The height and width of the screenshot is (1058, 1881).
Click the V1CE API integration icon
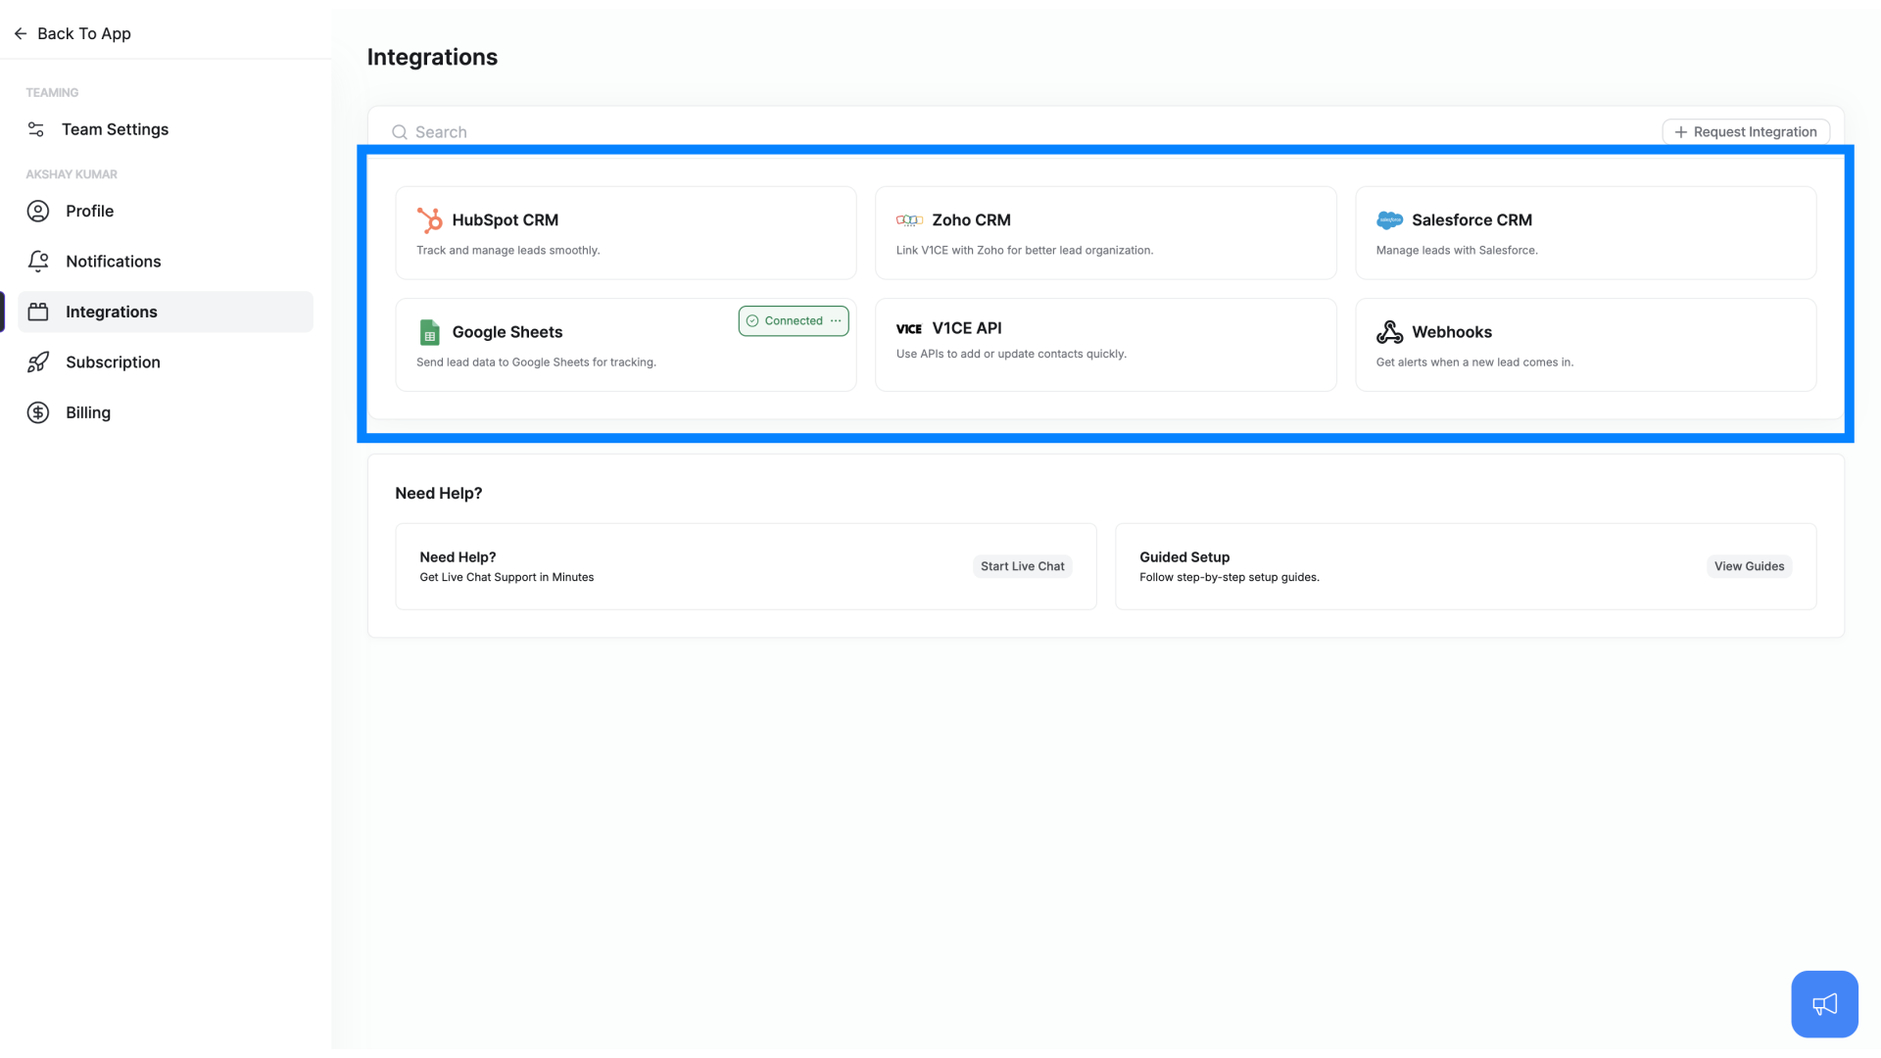[x=908, y=327]
